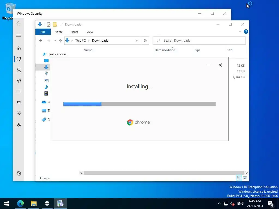This screenshot has height=209, width=279.
Task: Click Quick access heading
Action: click(57, 54)
